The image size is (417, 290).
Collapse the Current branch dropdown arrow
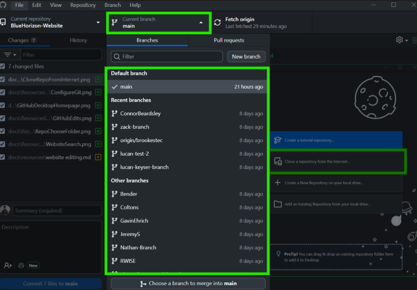point(201,23)
